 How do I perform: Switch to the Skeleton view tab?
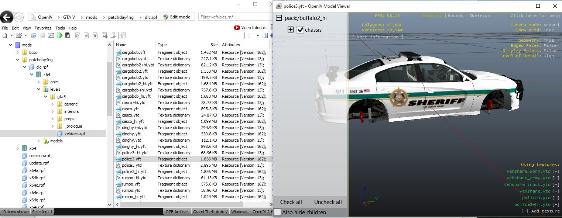(x=479, y=16)
